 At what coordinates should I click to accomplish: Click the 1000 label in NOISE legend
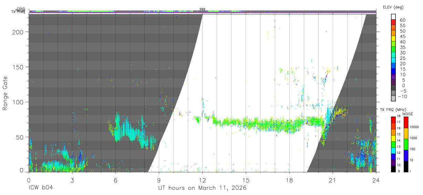pos(413,139)
